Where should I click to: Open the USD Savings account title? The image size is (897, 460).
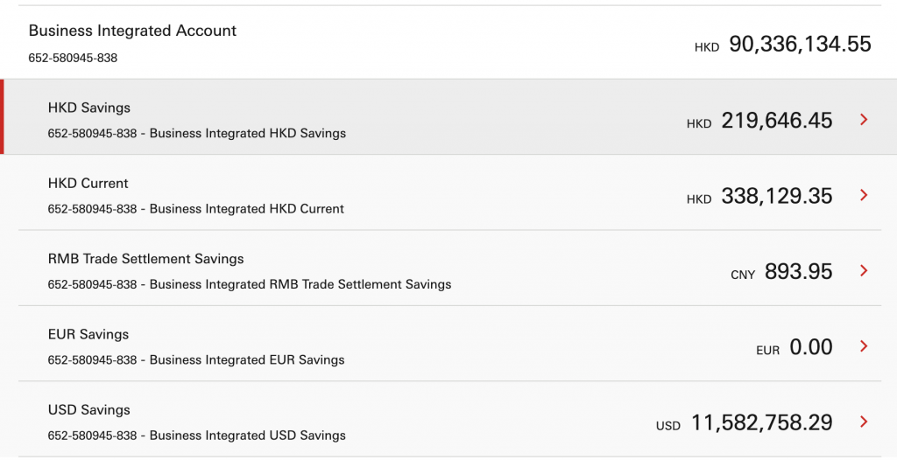(89, 409)
